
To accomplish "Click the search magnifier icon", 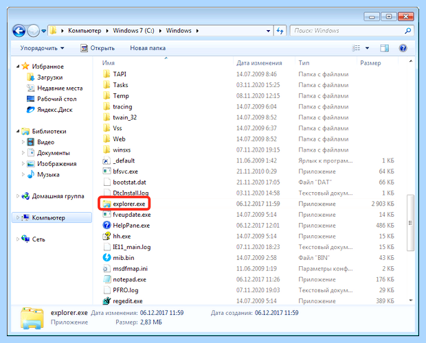I will 408,31.
